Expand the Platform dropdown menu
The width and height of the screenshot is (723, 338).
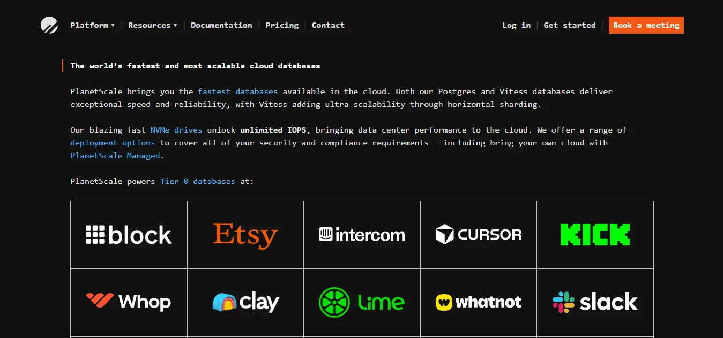point(92,25)
